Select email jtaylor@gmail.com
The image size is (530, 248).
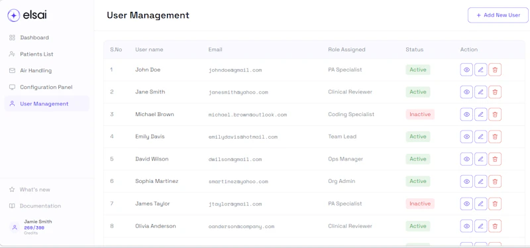235,204
